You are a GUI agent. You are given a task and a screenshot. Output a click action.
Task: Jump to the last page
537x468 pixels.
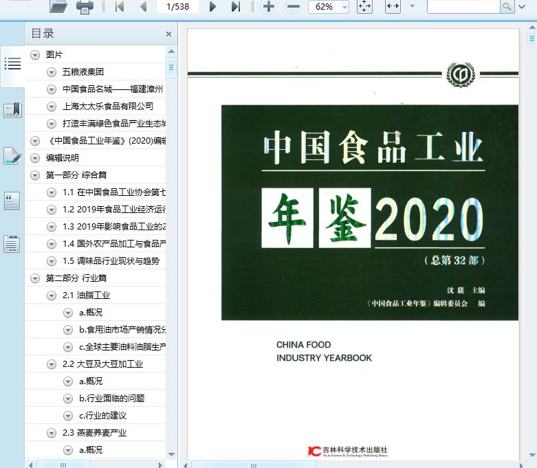(x=236, y=6)
